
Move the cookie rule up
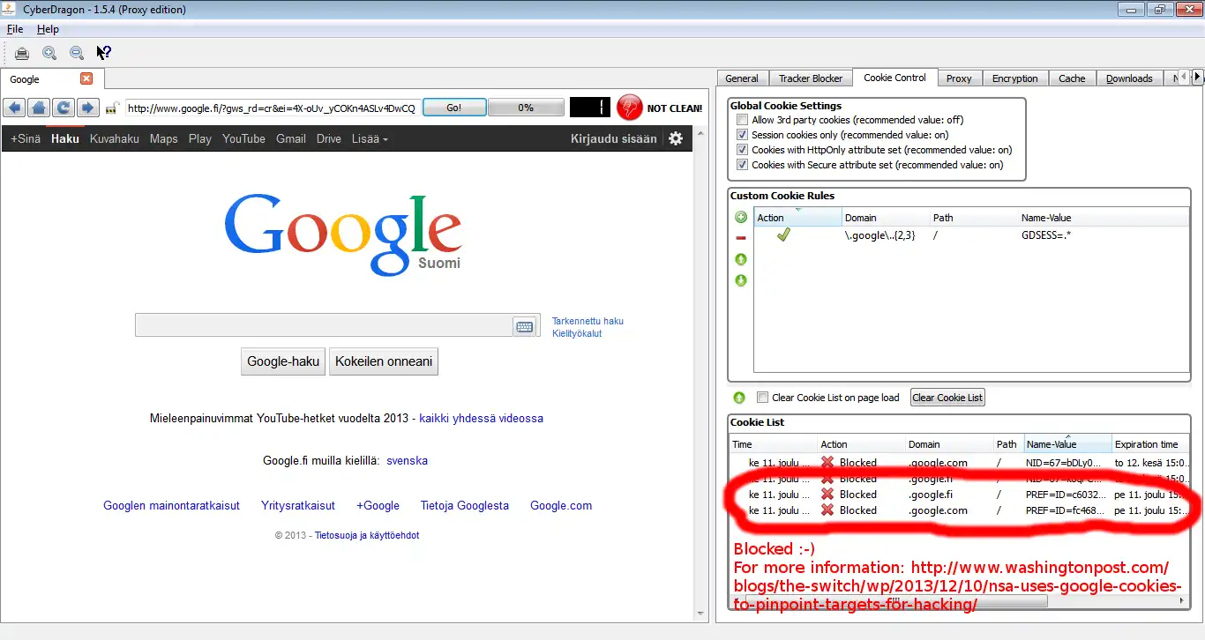pyautogui.click(x=741, y=259)
